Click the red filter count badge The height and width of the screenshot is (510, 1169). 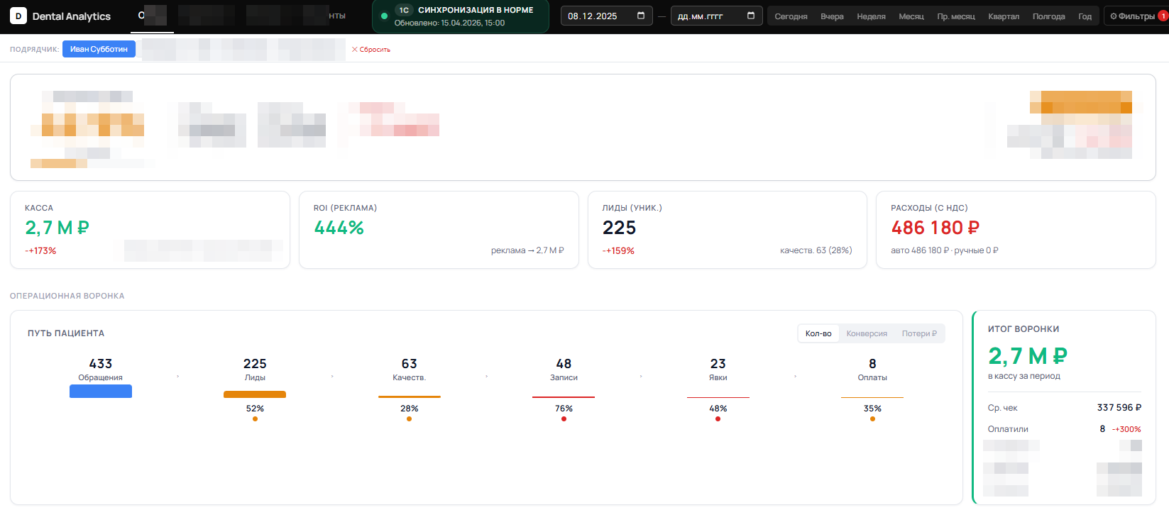click(x=1163, y=16)
